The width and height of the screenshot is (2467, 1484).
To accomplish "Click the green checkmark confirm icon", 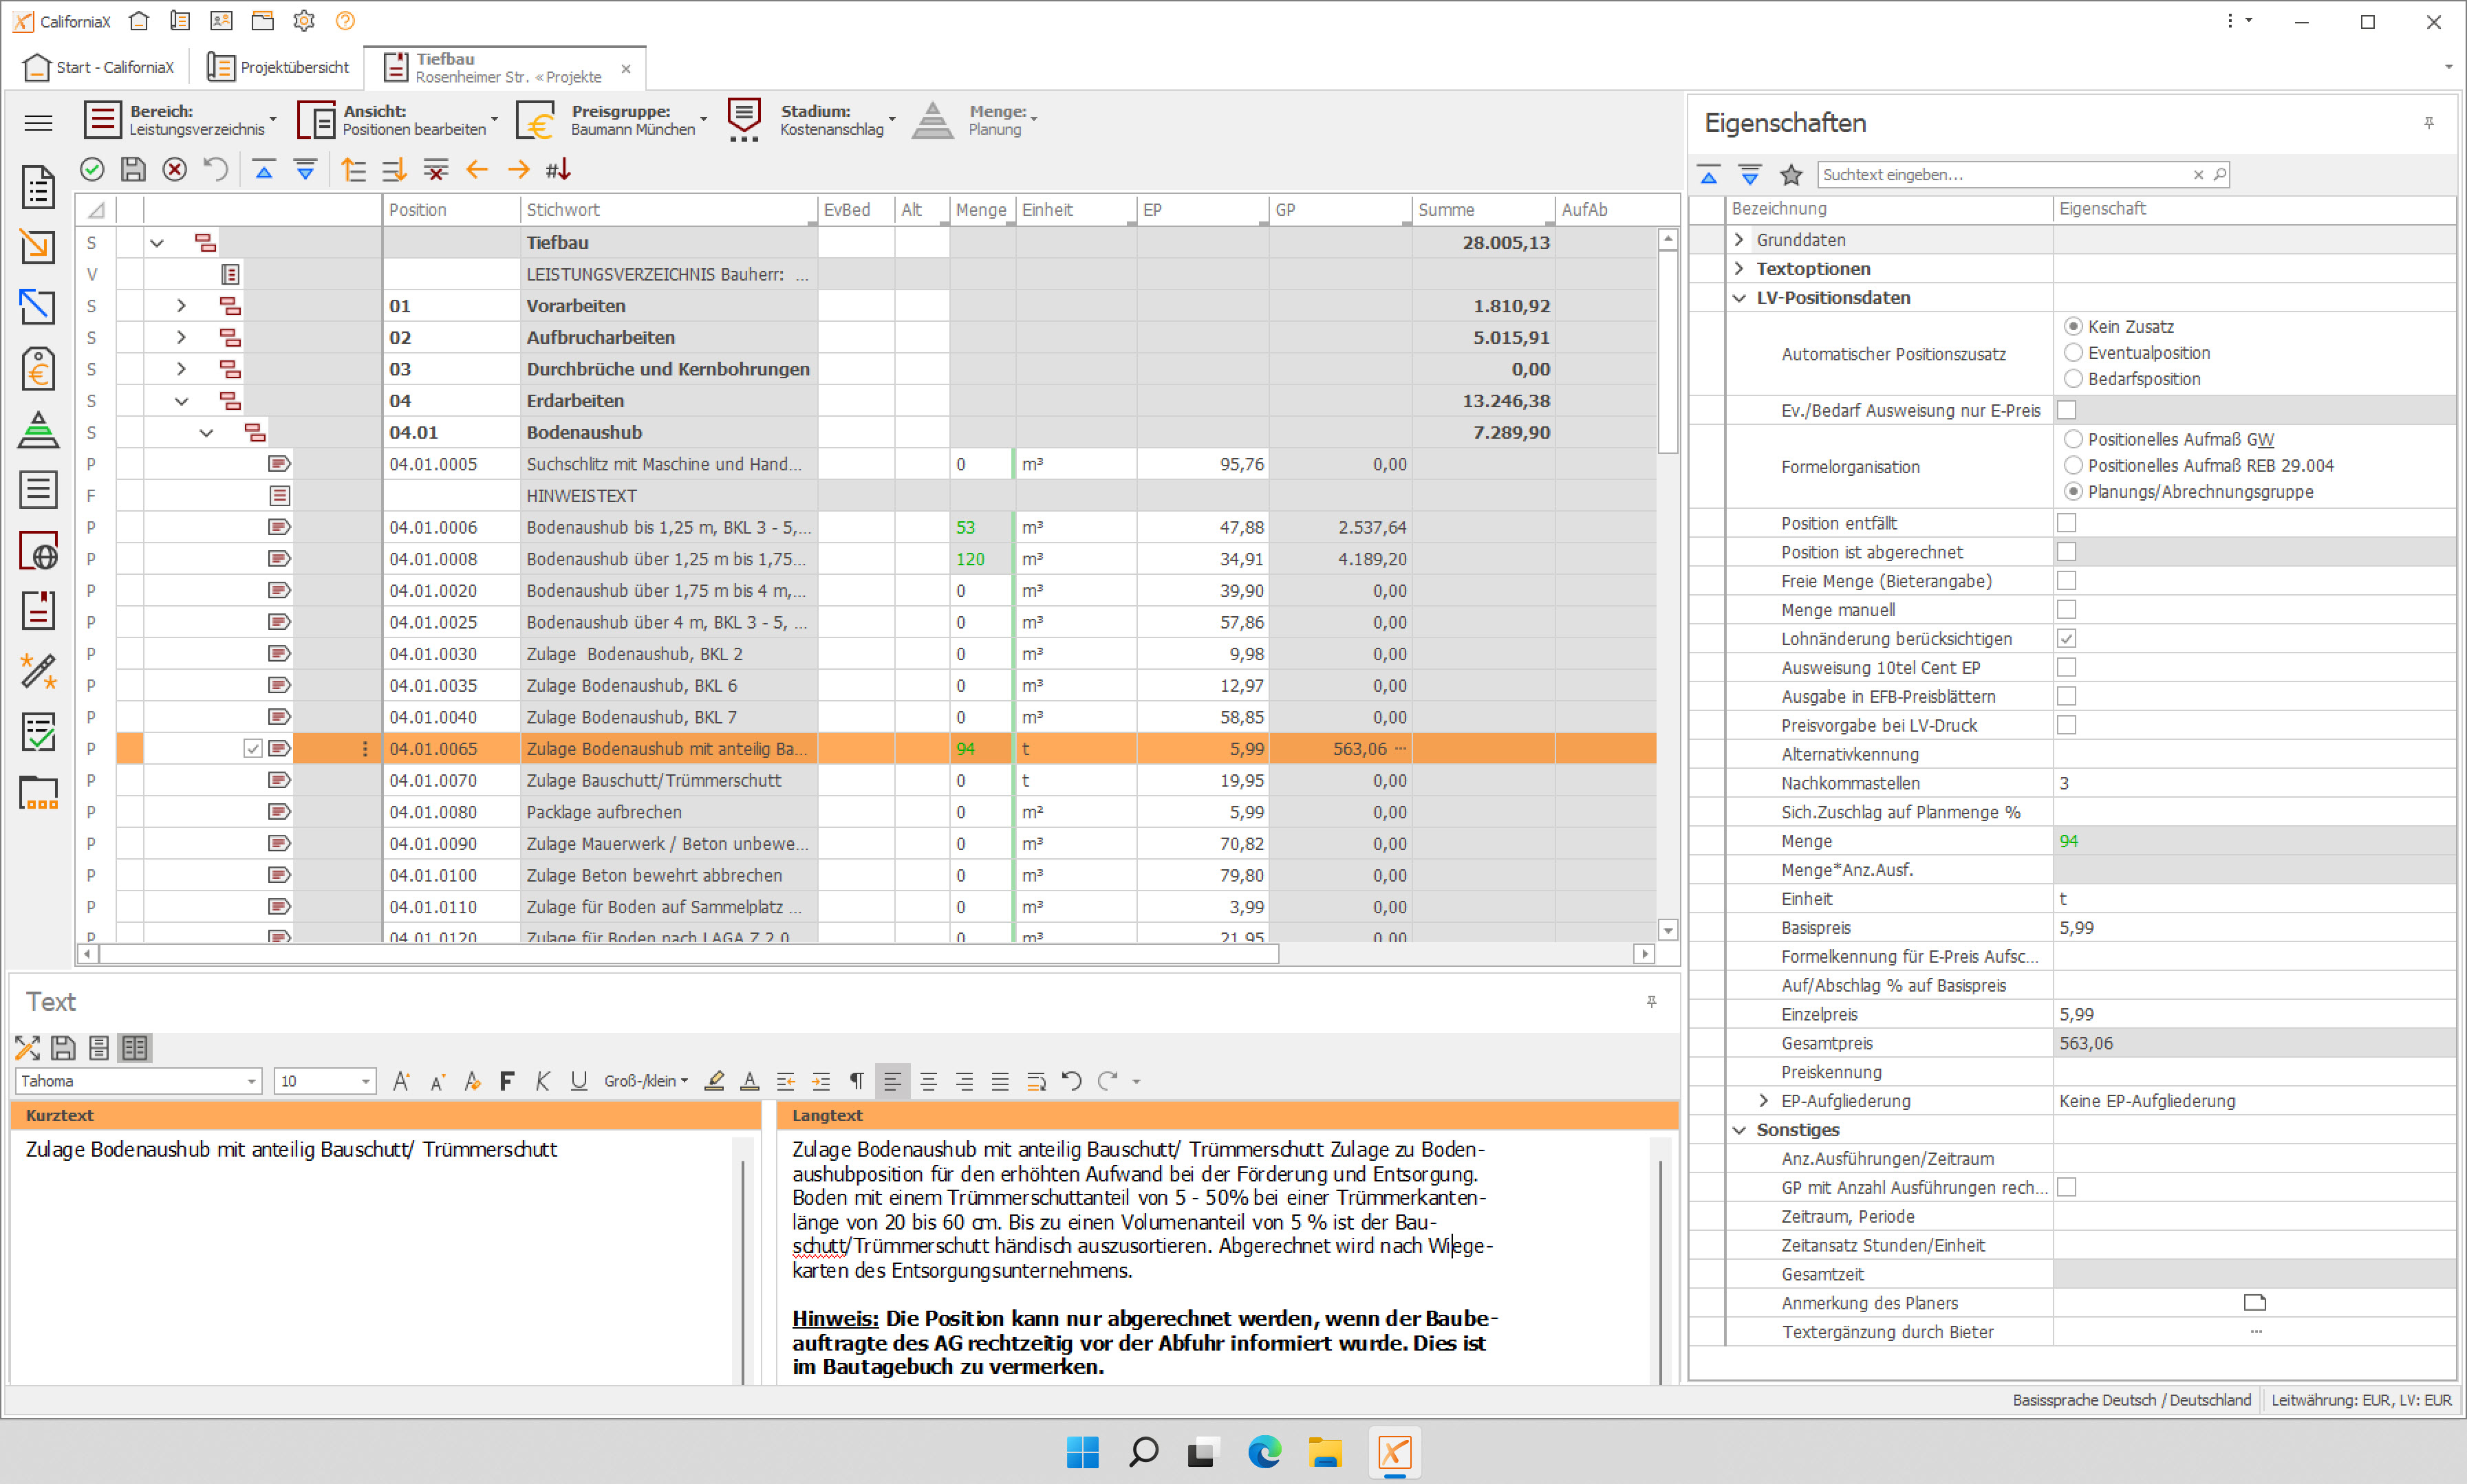I will point(92,170).
